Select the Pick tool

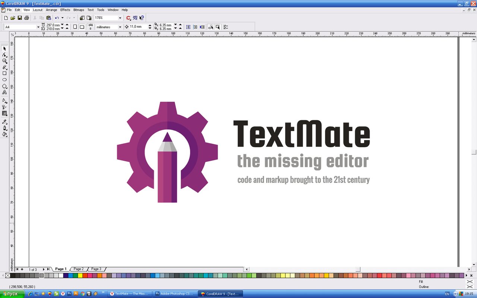coord(4,48)
